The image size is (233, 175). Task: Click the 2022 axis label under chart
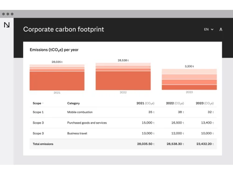(123, 92)
